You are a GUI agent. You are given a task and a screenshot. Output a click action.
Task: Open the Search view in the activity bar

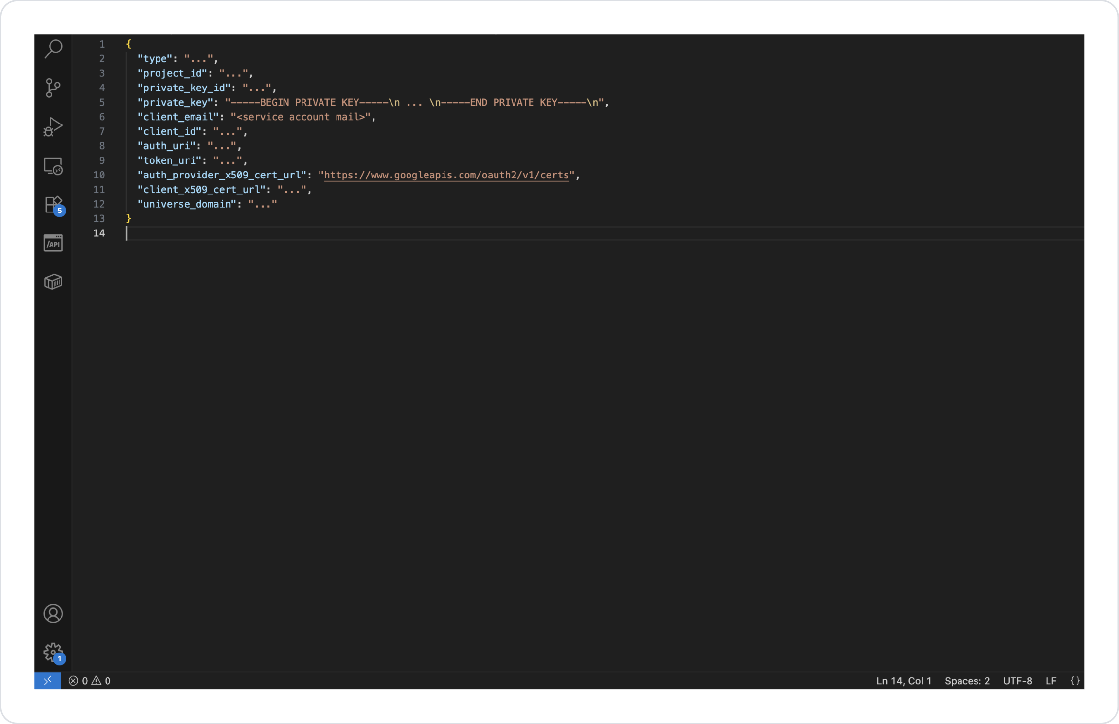(x=53, y=49)
